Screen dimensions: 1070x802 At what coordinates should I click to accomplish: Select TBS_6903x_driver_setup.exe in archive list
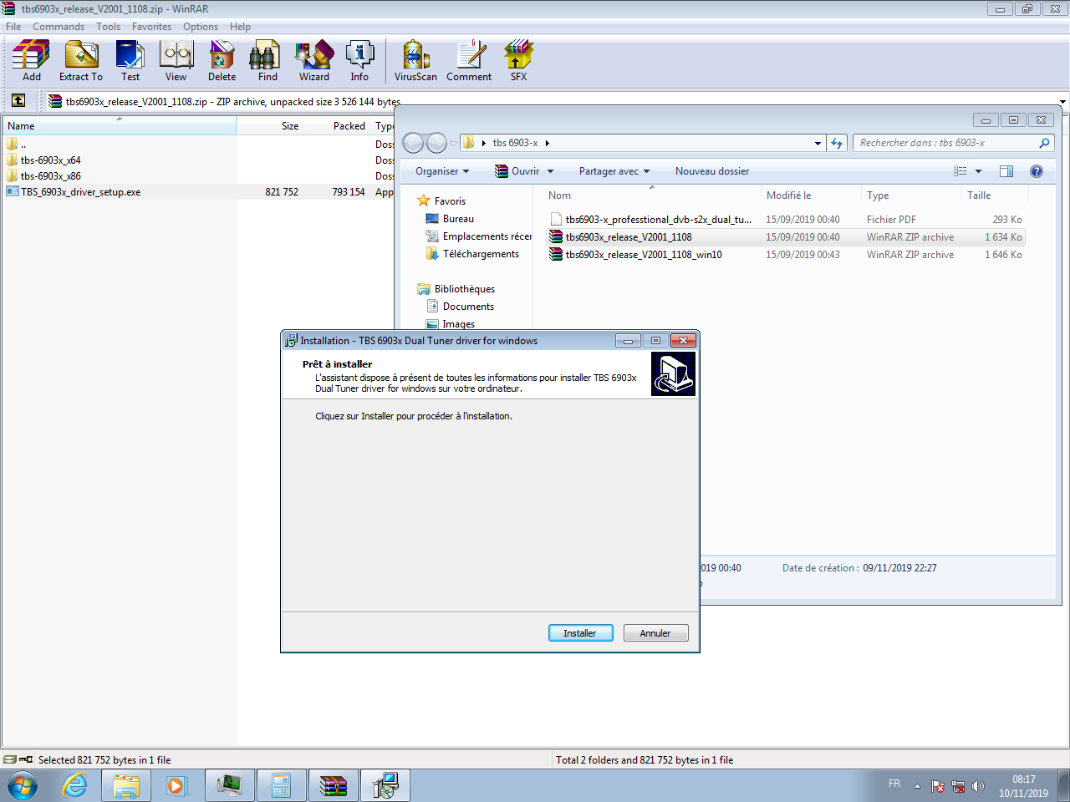[80, 192]
